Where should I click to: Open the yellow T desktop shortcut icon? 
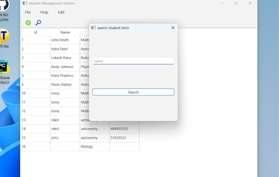[x=4, y=38]
